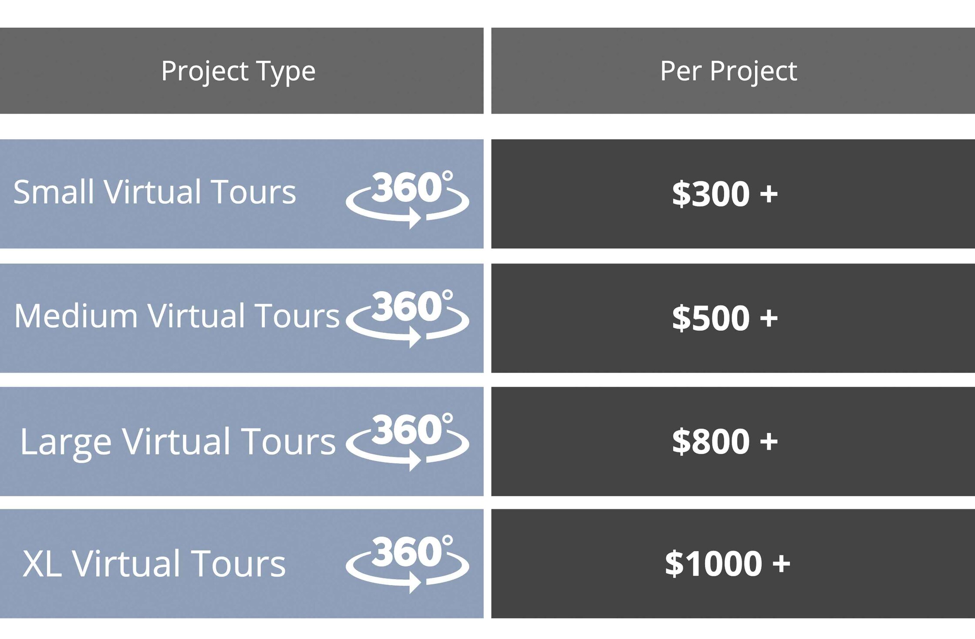The width and height of the screenshot is (975, 639).
Task: Click the 360° icon beside Large Virtual Tours
Action: pyautogui.click(x=407, y=442)
